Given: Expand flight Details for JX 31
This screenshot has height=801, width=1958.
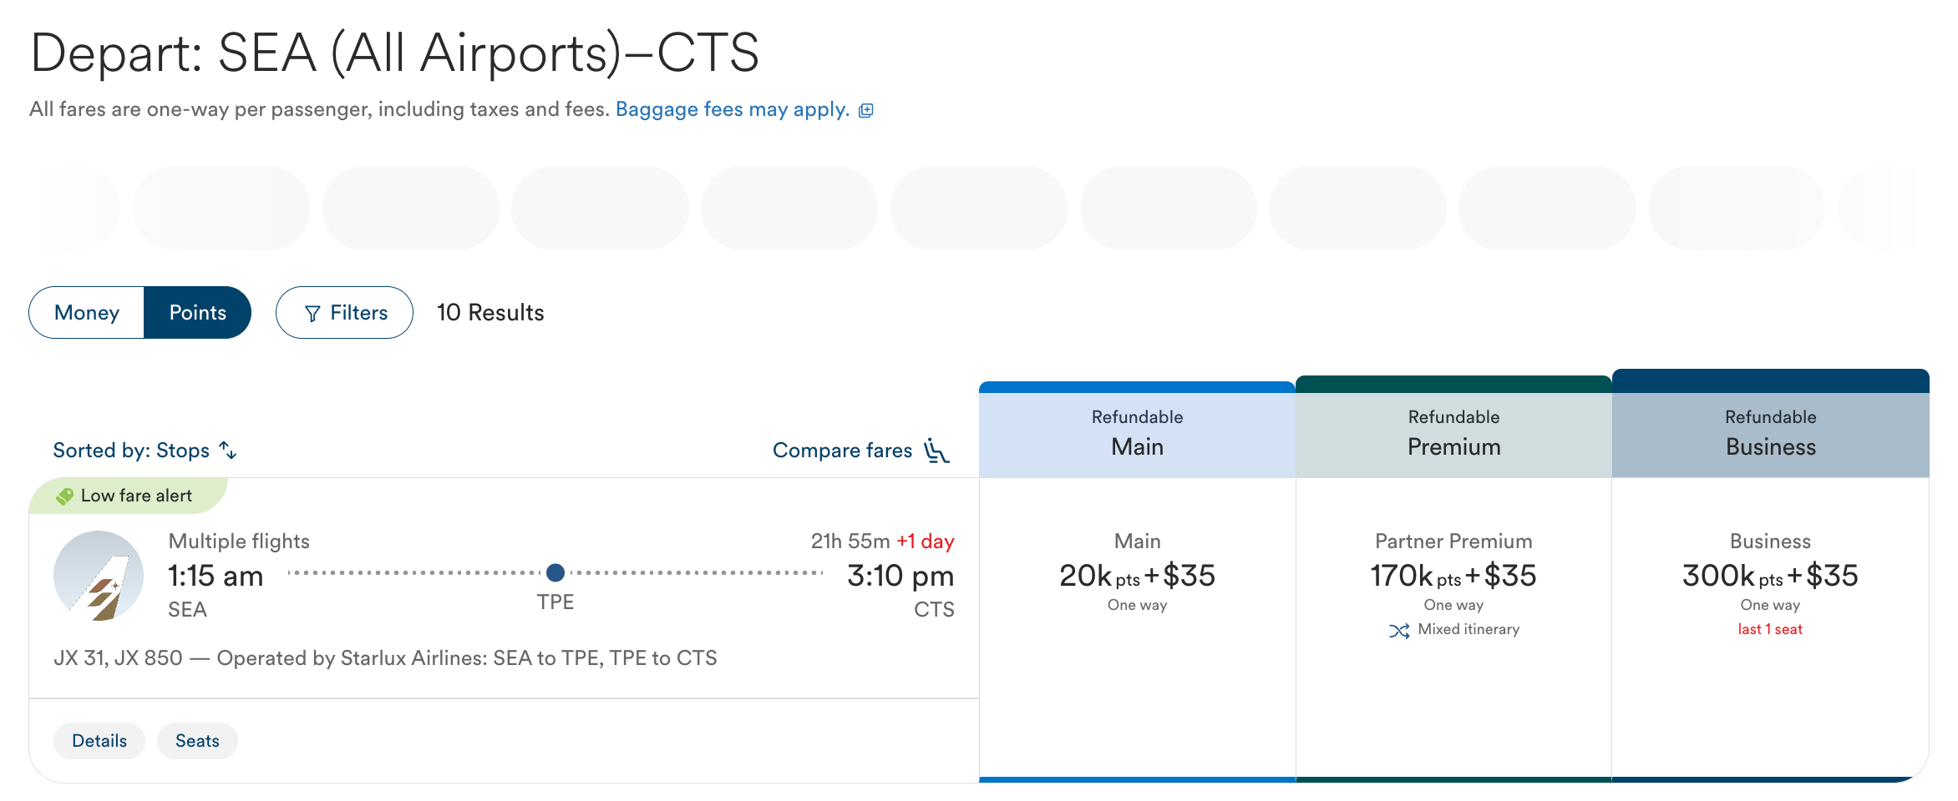Looking at the screenshot, I should (99, 741).
